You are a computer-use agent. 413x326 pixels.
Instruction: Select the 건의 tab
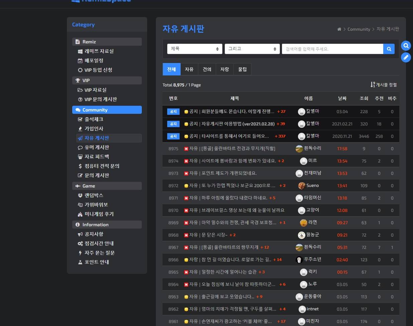coord(207,69)
